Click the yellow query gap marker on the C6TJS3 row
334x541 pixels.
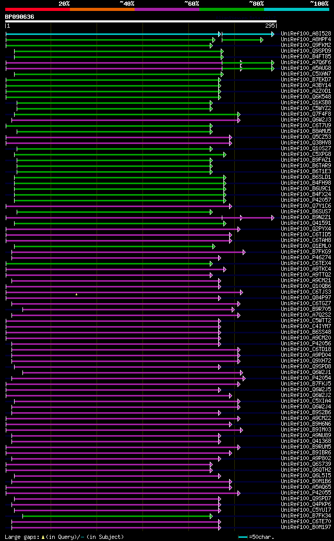pos(76,294)
